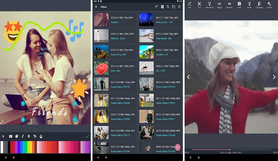This screenshot has height=161, width=278.
Task: Open the Rose - 3654 video thumbnail
Action: click(101, 68)
